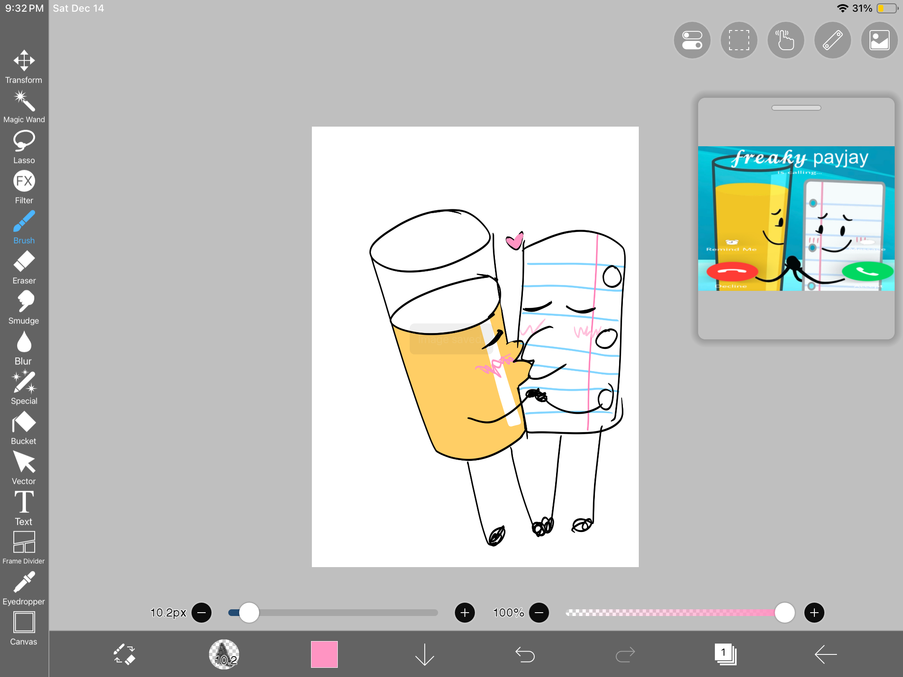Open the ruler tool menu
This screenshot has height=677, width=903.
832,40
